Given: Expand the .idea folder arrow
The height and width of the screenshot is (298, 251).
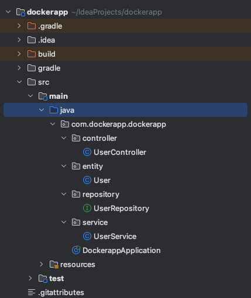Looking at the screenshot, I should 19,40.
